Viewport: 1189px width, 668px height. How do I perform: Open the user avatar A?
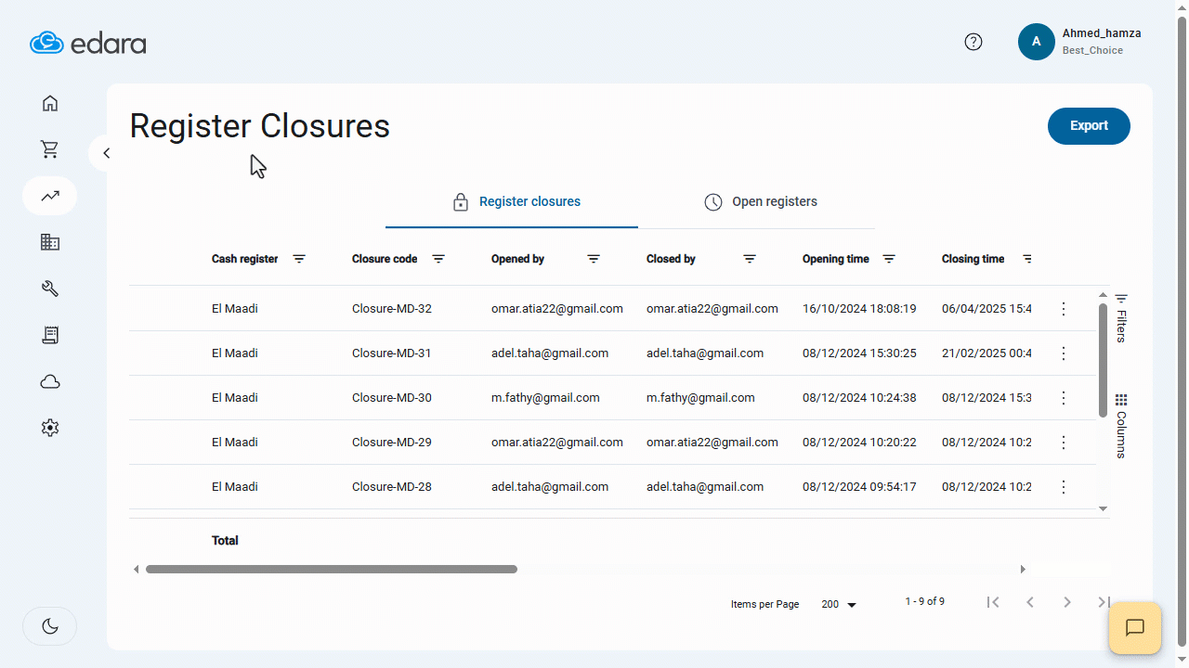(1037, 42)
